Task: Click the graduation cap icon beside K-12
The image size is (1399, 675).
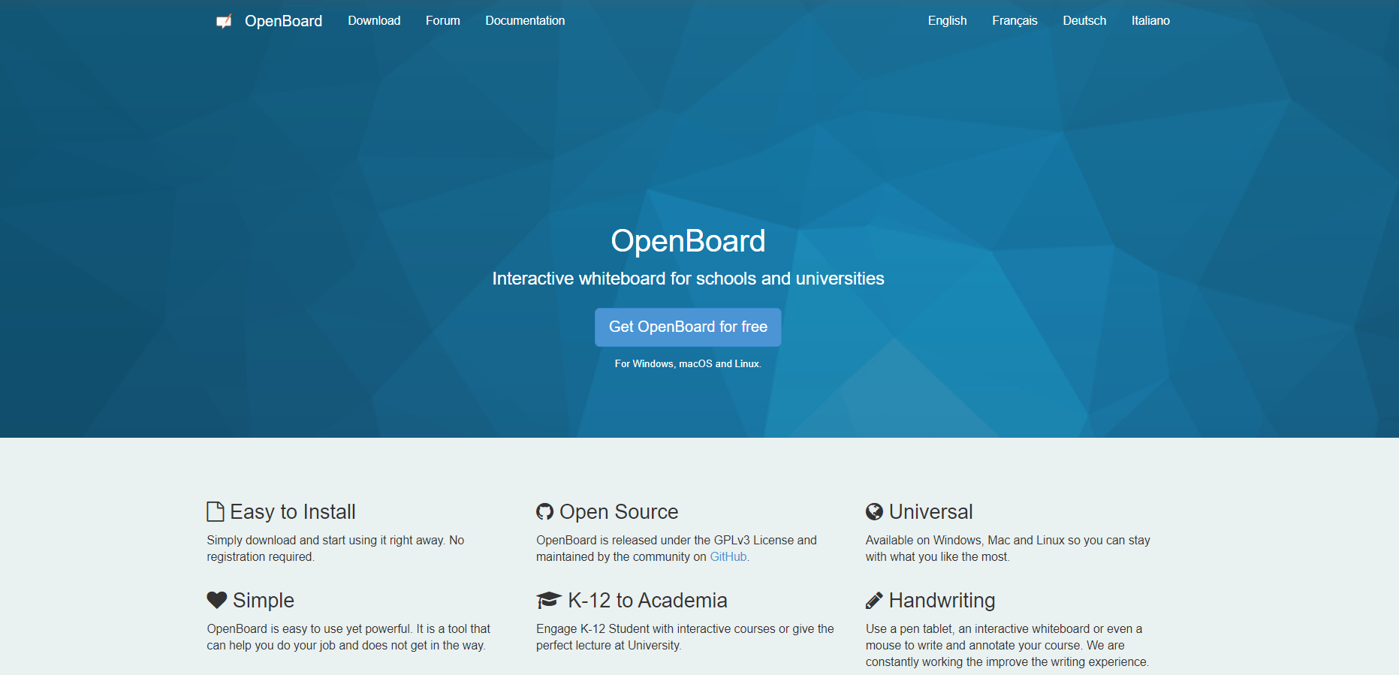Action: pos(549,600)
